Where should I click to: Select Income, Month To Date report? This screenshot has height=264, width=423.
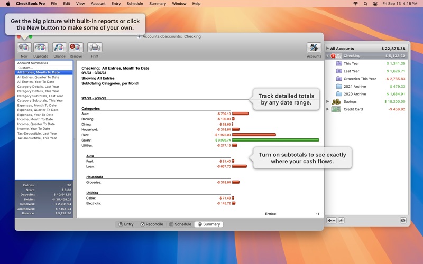pos(44,119)
